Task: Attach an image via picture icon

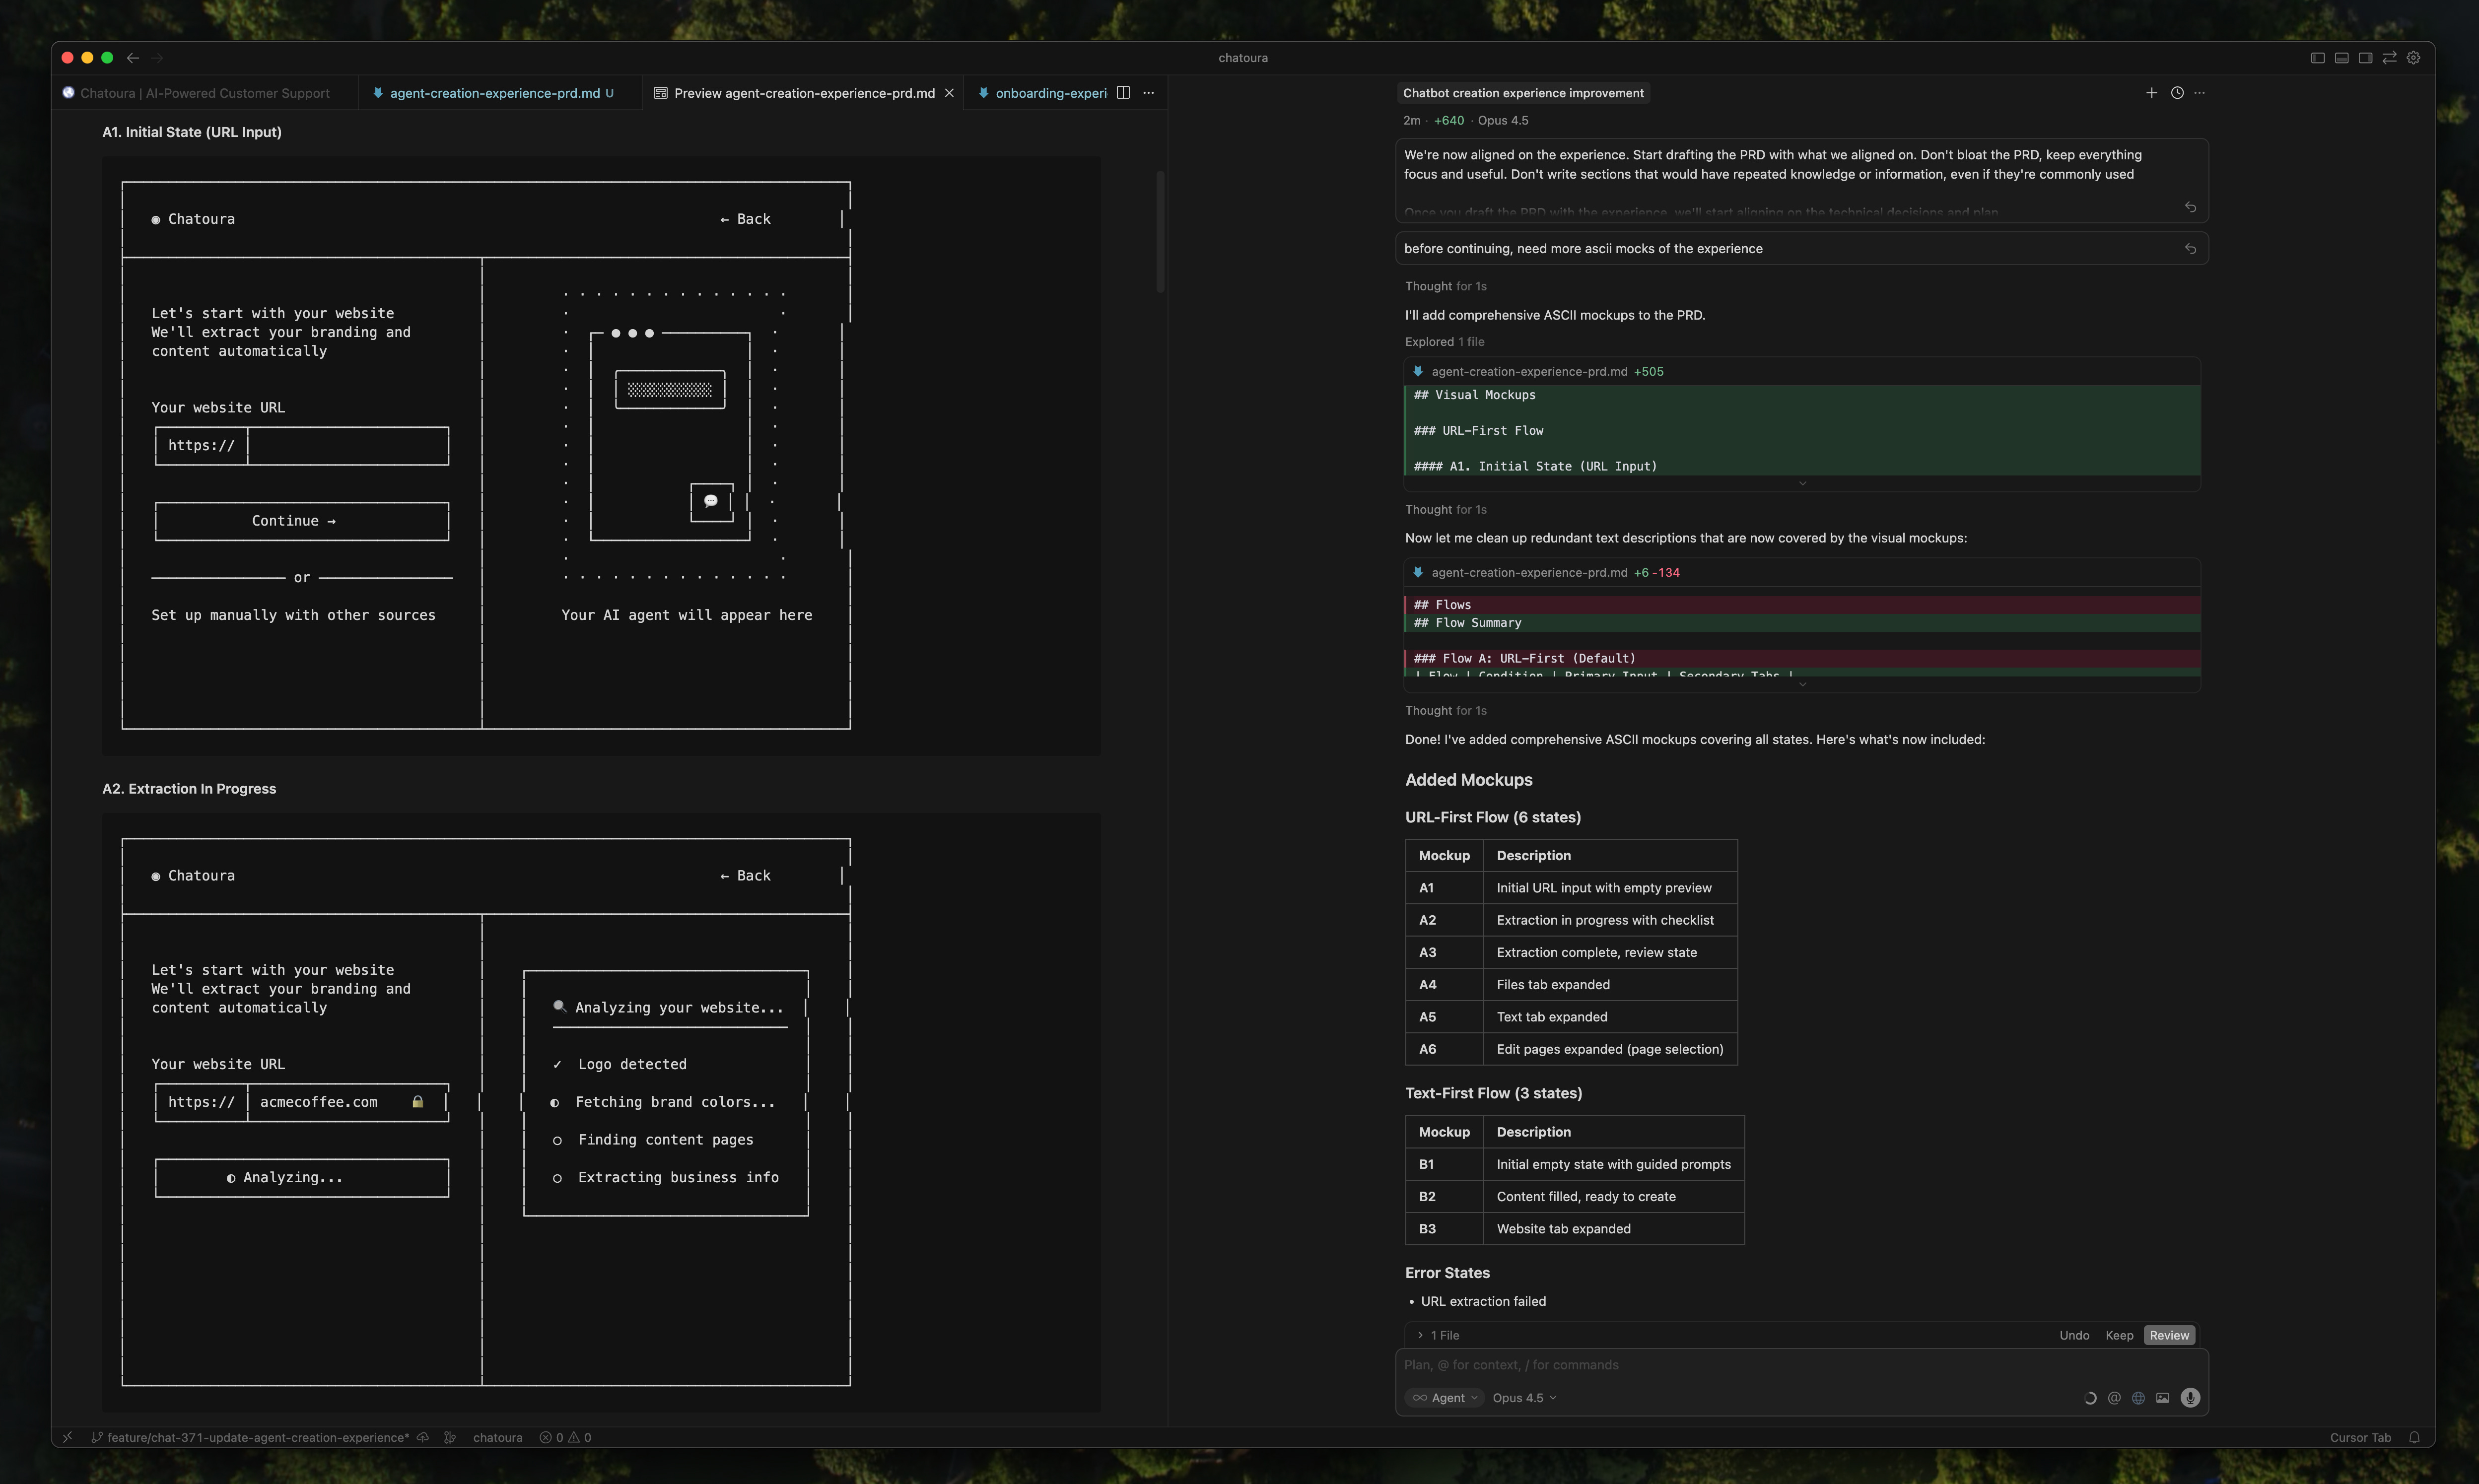Action: click(2162, 1398)
